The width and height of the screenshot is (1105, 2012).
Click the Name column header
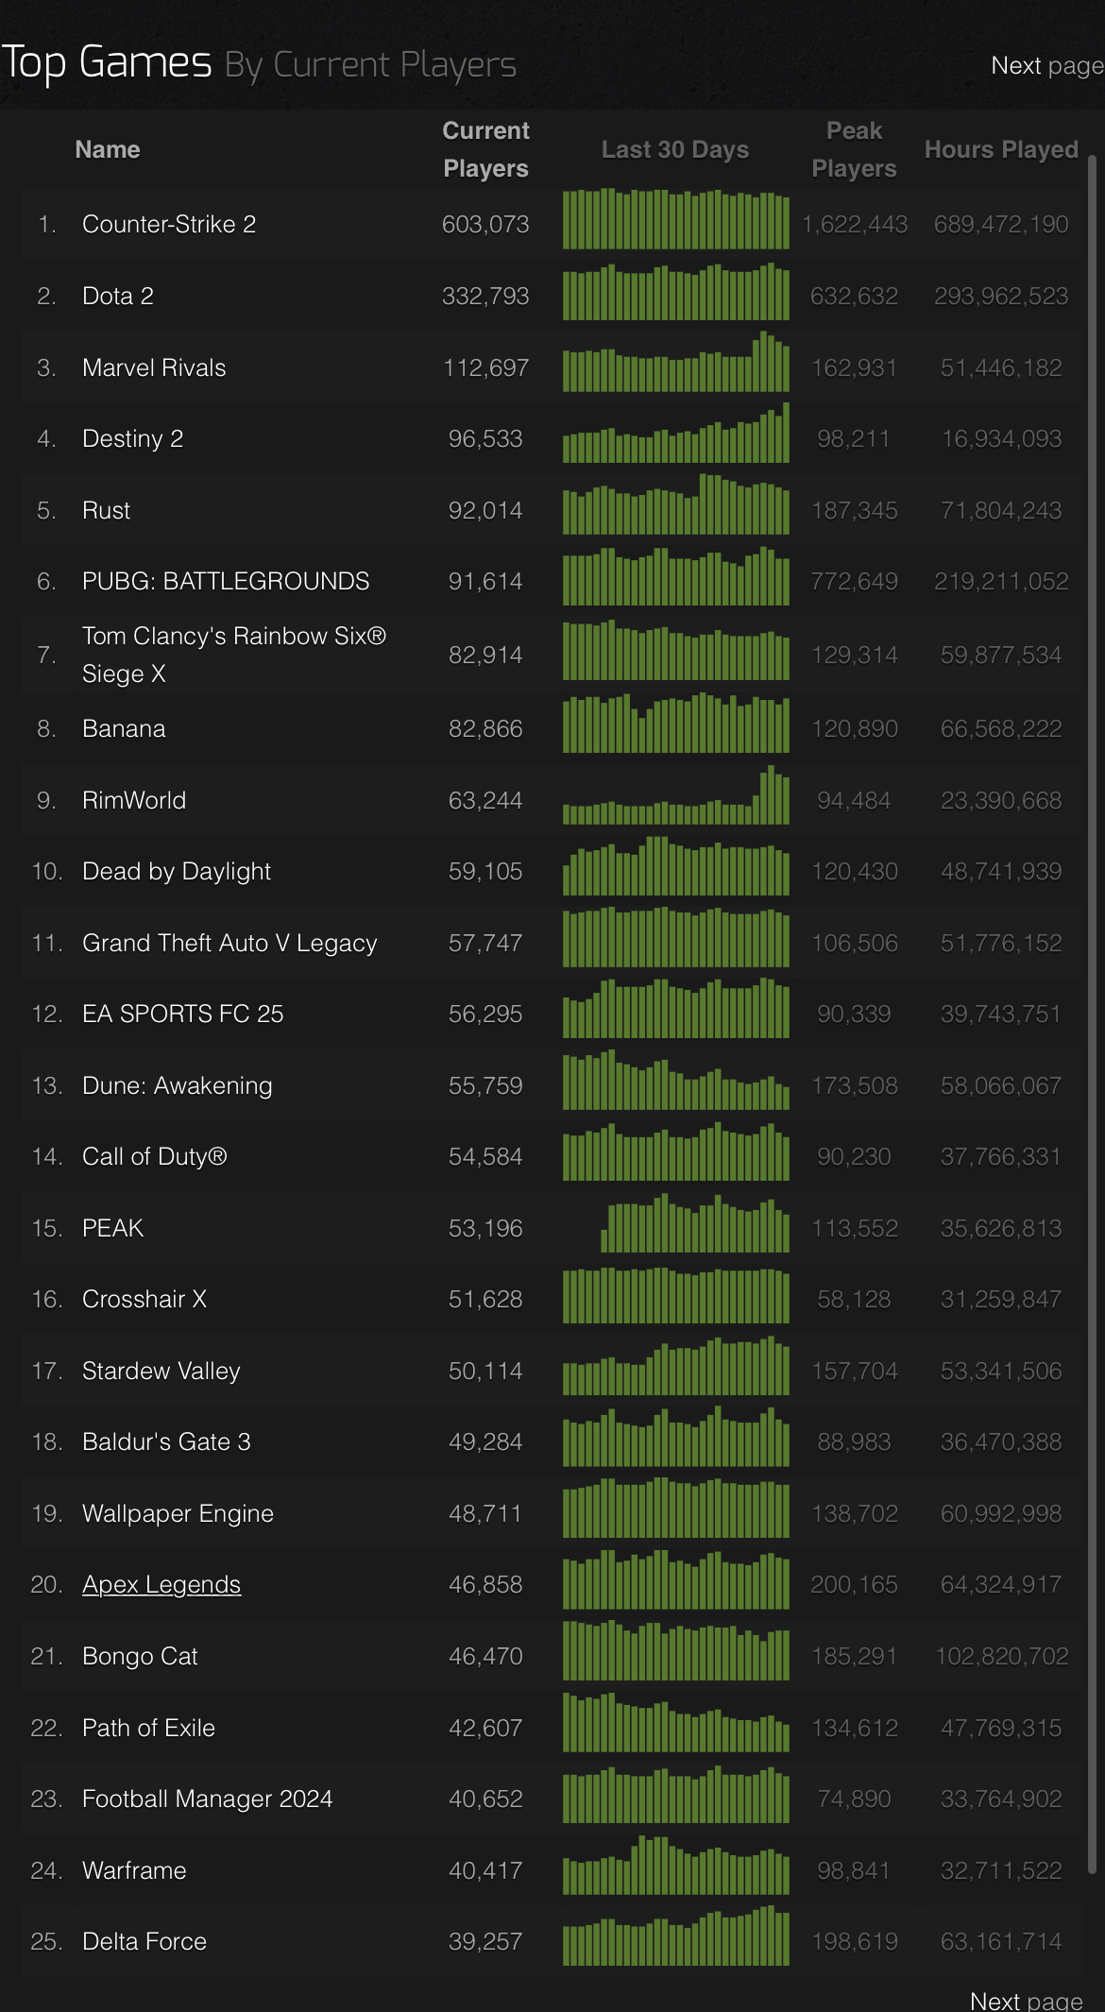pos(108,149)
